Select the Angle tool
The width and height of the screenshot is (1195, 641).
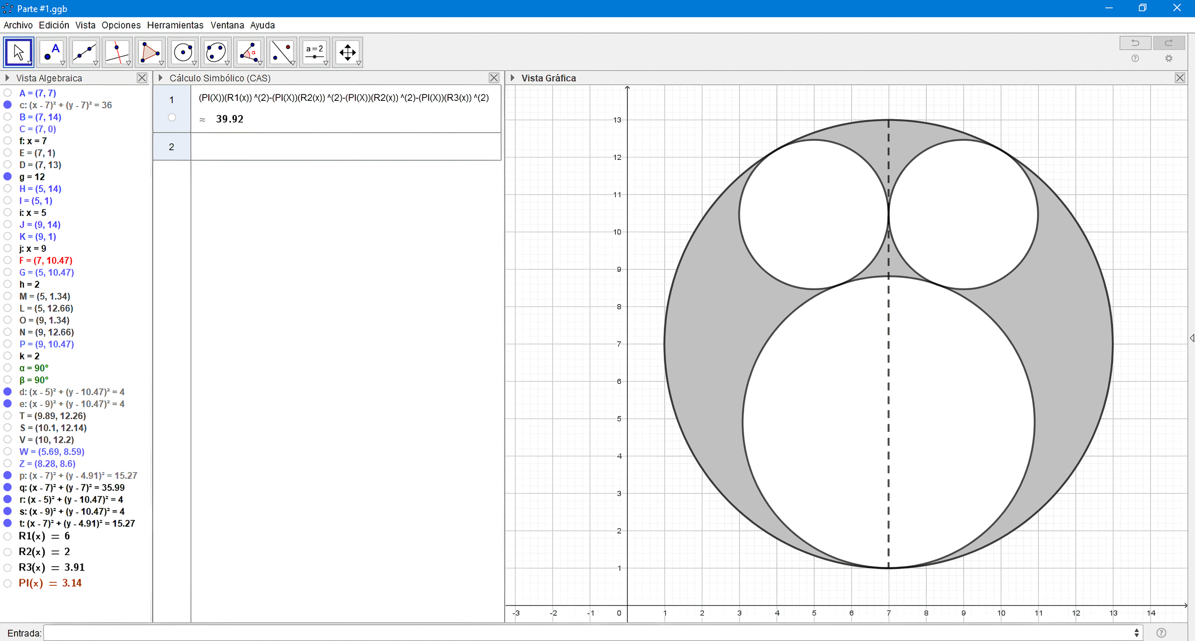[249, 52]
